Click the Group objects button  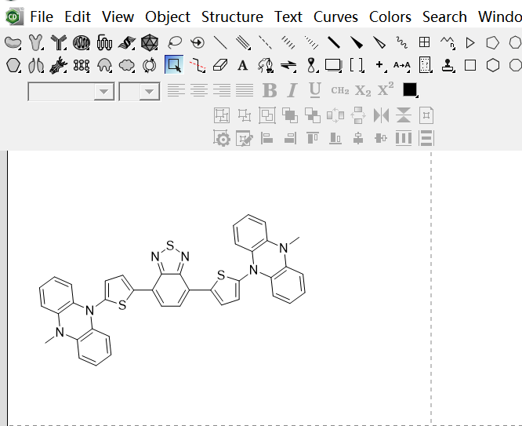tap(222, 115)
